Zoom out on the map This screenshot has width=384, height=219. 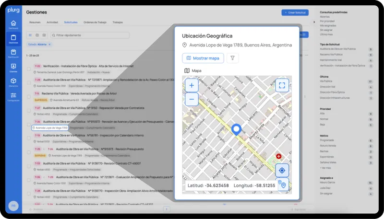pyautogui.click(x=192, y=99)
